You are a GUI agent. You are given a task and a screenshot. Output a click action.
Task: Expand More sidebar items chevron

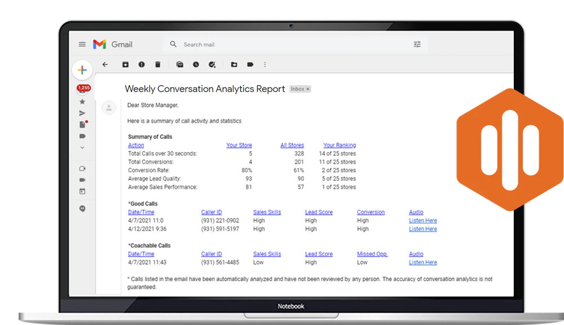coord(82,148)
